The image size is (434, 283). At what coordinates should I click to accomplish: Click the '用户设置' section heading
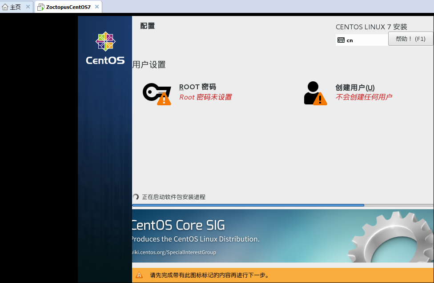149,65
